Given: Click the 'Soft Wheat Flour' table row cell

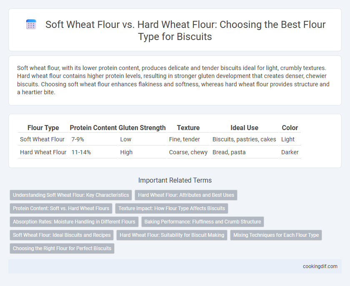Looking at the screenshot, I should (x=42, y=139).
